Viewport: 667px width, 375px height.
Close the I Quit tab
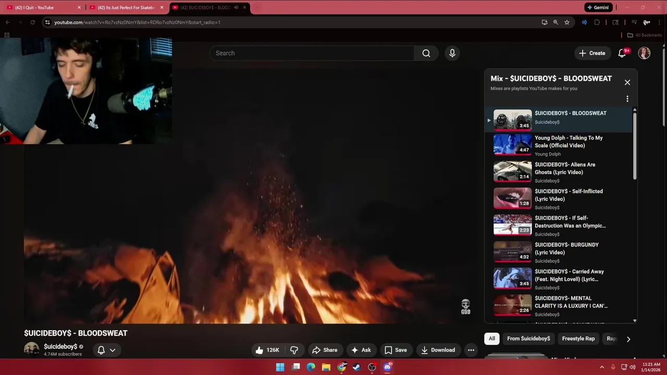(x=79, y=7)
